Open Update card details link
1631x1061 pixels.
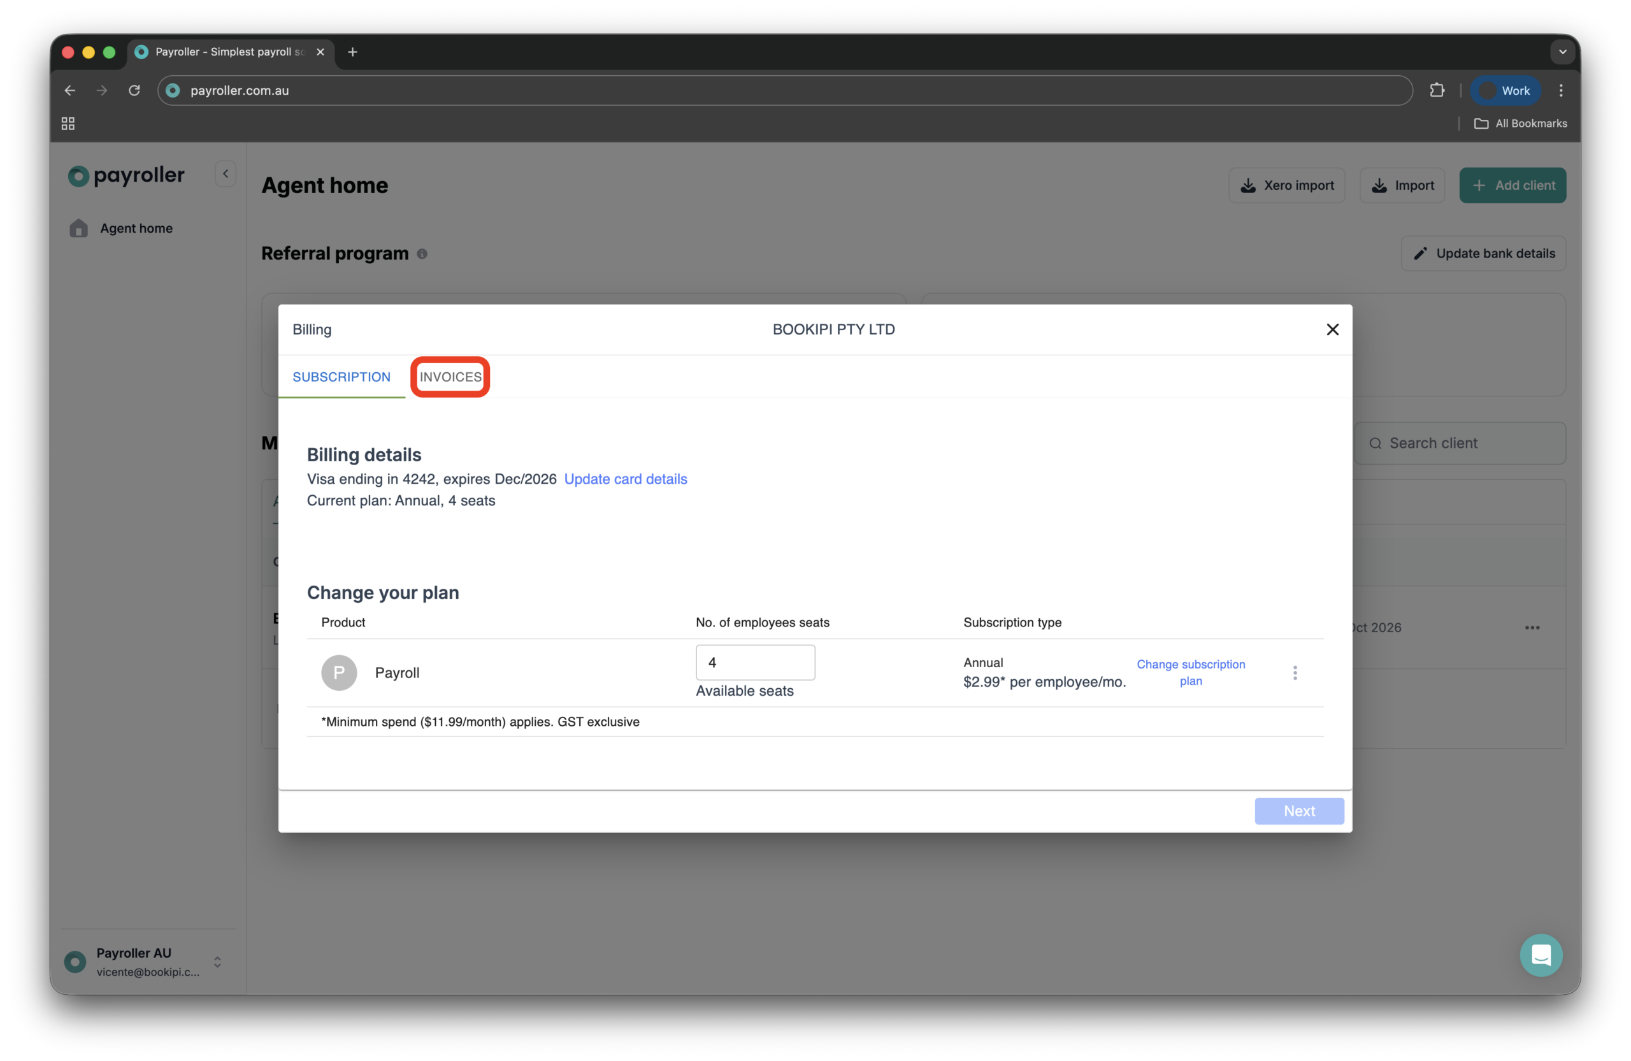[626, 479]
